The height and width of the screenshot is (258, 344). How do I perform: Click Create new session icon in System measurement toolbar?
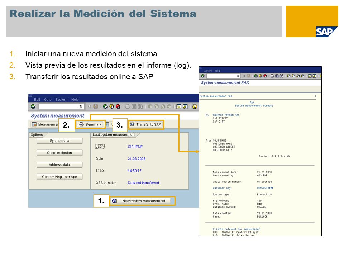coord(179,107)
